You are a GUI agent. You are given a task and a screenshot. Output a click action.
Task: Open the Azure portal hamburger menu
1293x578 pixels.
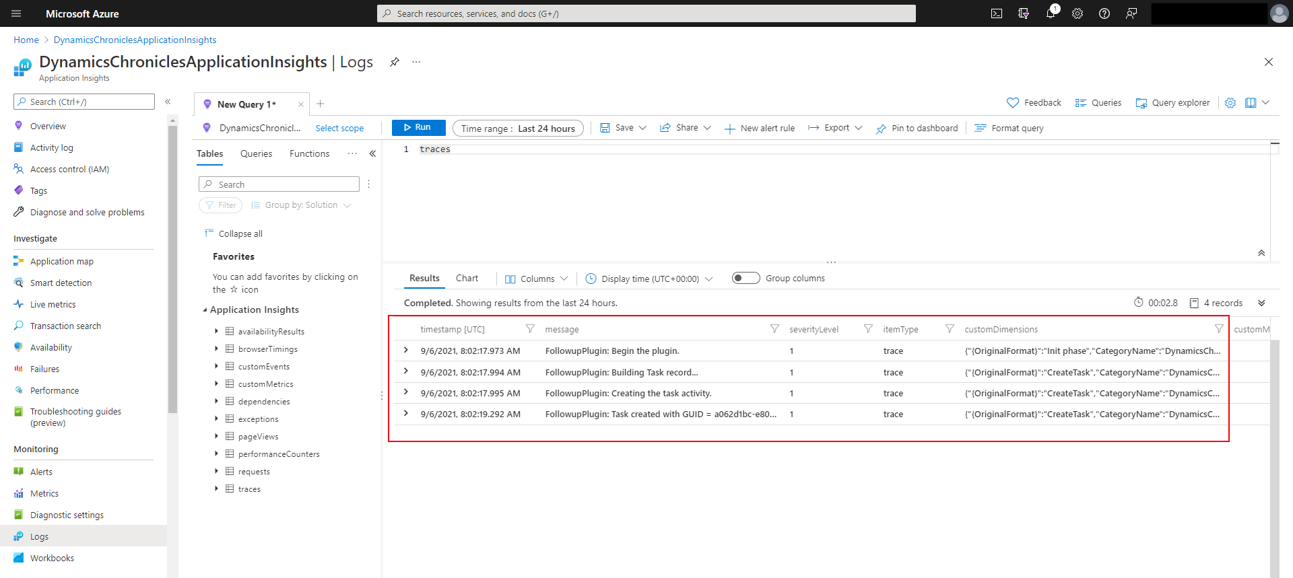pos(17,13)
